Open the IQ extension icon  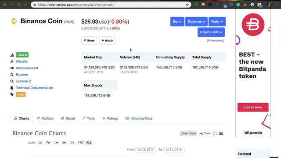pyautogui.click(x=231, y=5)
